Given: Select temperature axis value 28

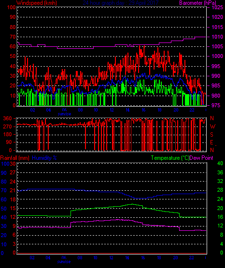Looking at the screenshot, I should 220,190.
